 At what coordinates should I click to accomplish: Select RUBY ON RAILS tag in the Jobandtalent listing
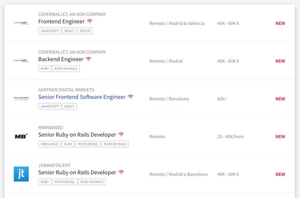(x=92, y=182)
